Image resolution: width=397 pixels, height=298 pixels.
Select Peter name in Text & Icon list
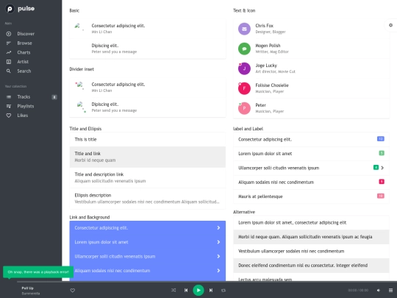click(260, 105)
